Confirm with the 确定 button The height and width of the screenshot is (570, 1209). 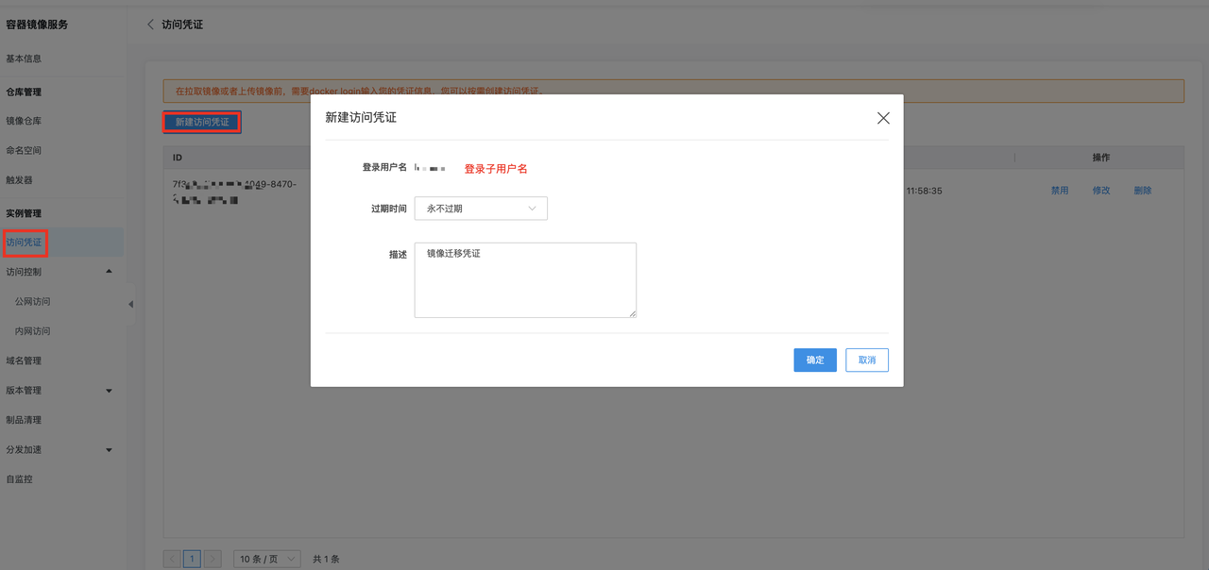(x=814, y=360)
